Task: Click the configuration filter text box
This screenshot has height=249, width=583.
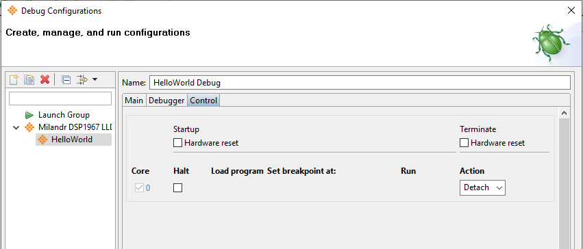Action: click(x=60, y=99)
